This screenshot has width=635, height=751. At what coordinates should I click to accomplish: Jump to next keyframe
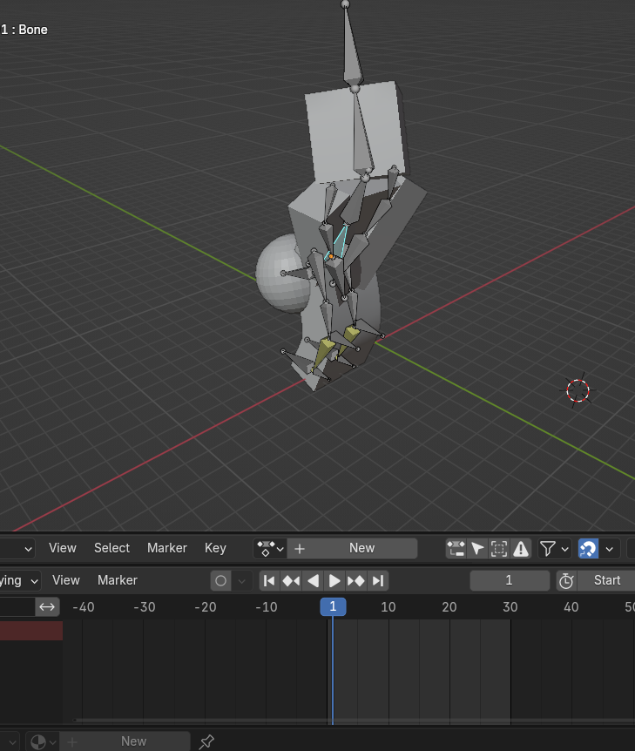click(355, 581)
